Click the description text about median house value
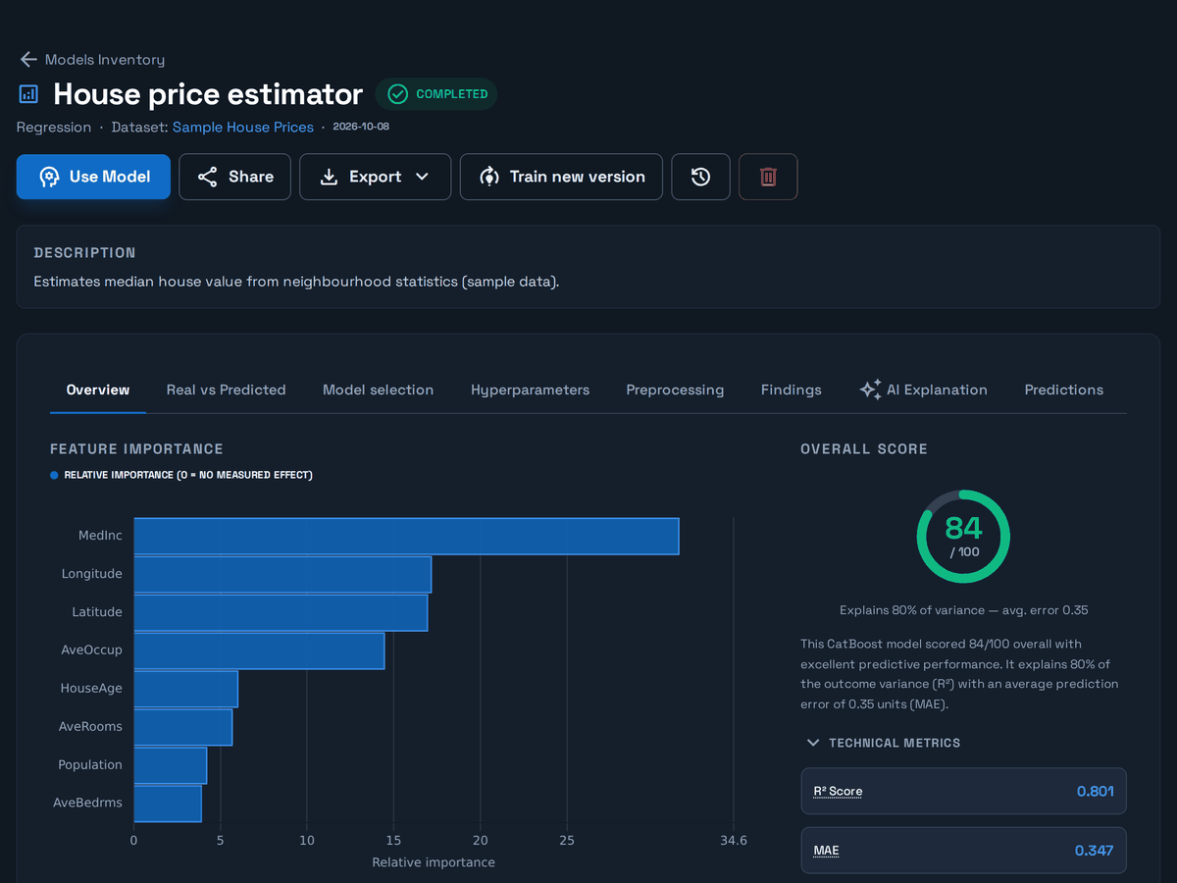Image resolution: width=1177 pixels, height=883 pixels. pyautogui.click(x=296, y=282)
